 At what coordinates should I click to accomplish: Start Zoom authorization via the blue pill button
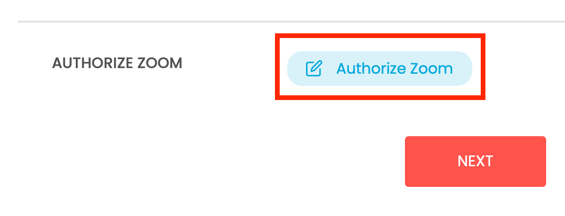tap(379, 69)
